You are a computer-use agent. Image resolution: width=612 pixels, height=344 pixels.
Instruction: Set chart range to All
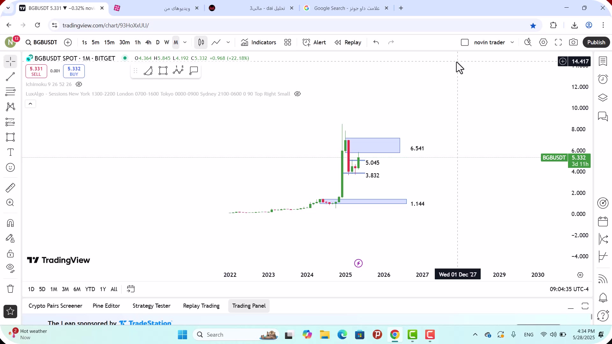(114, 289)
